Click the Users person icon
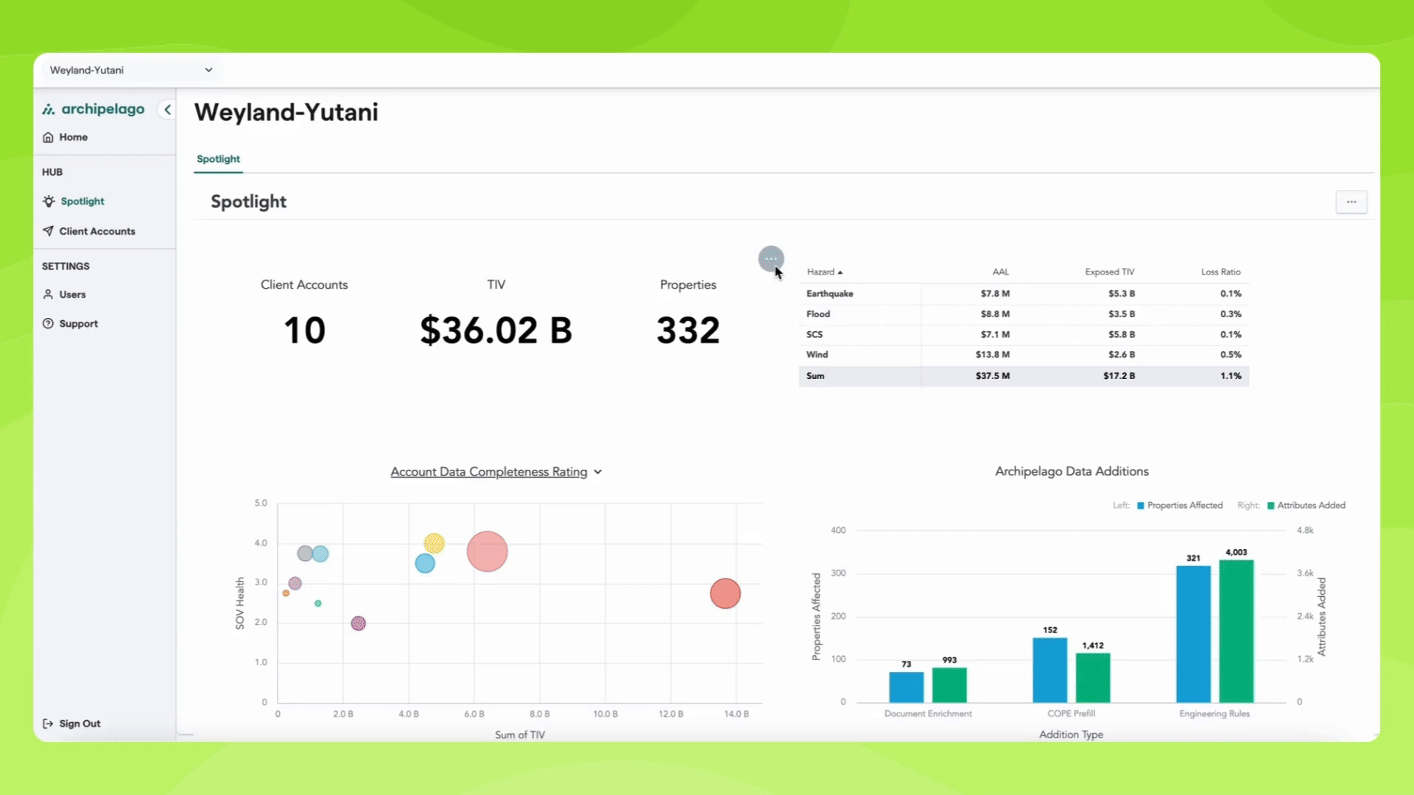The height and width of the screenshot is (795, 1414). tap(48, 294)
